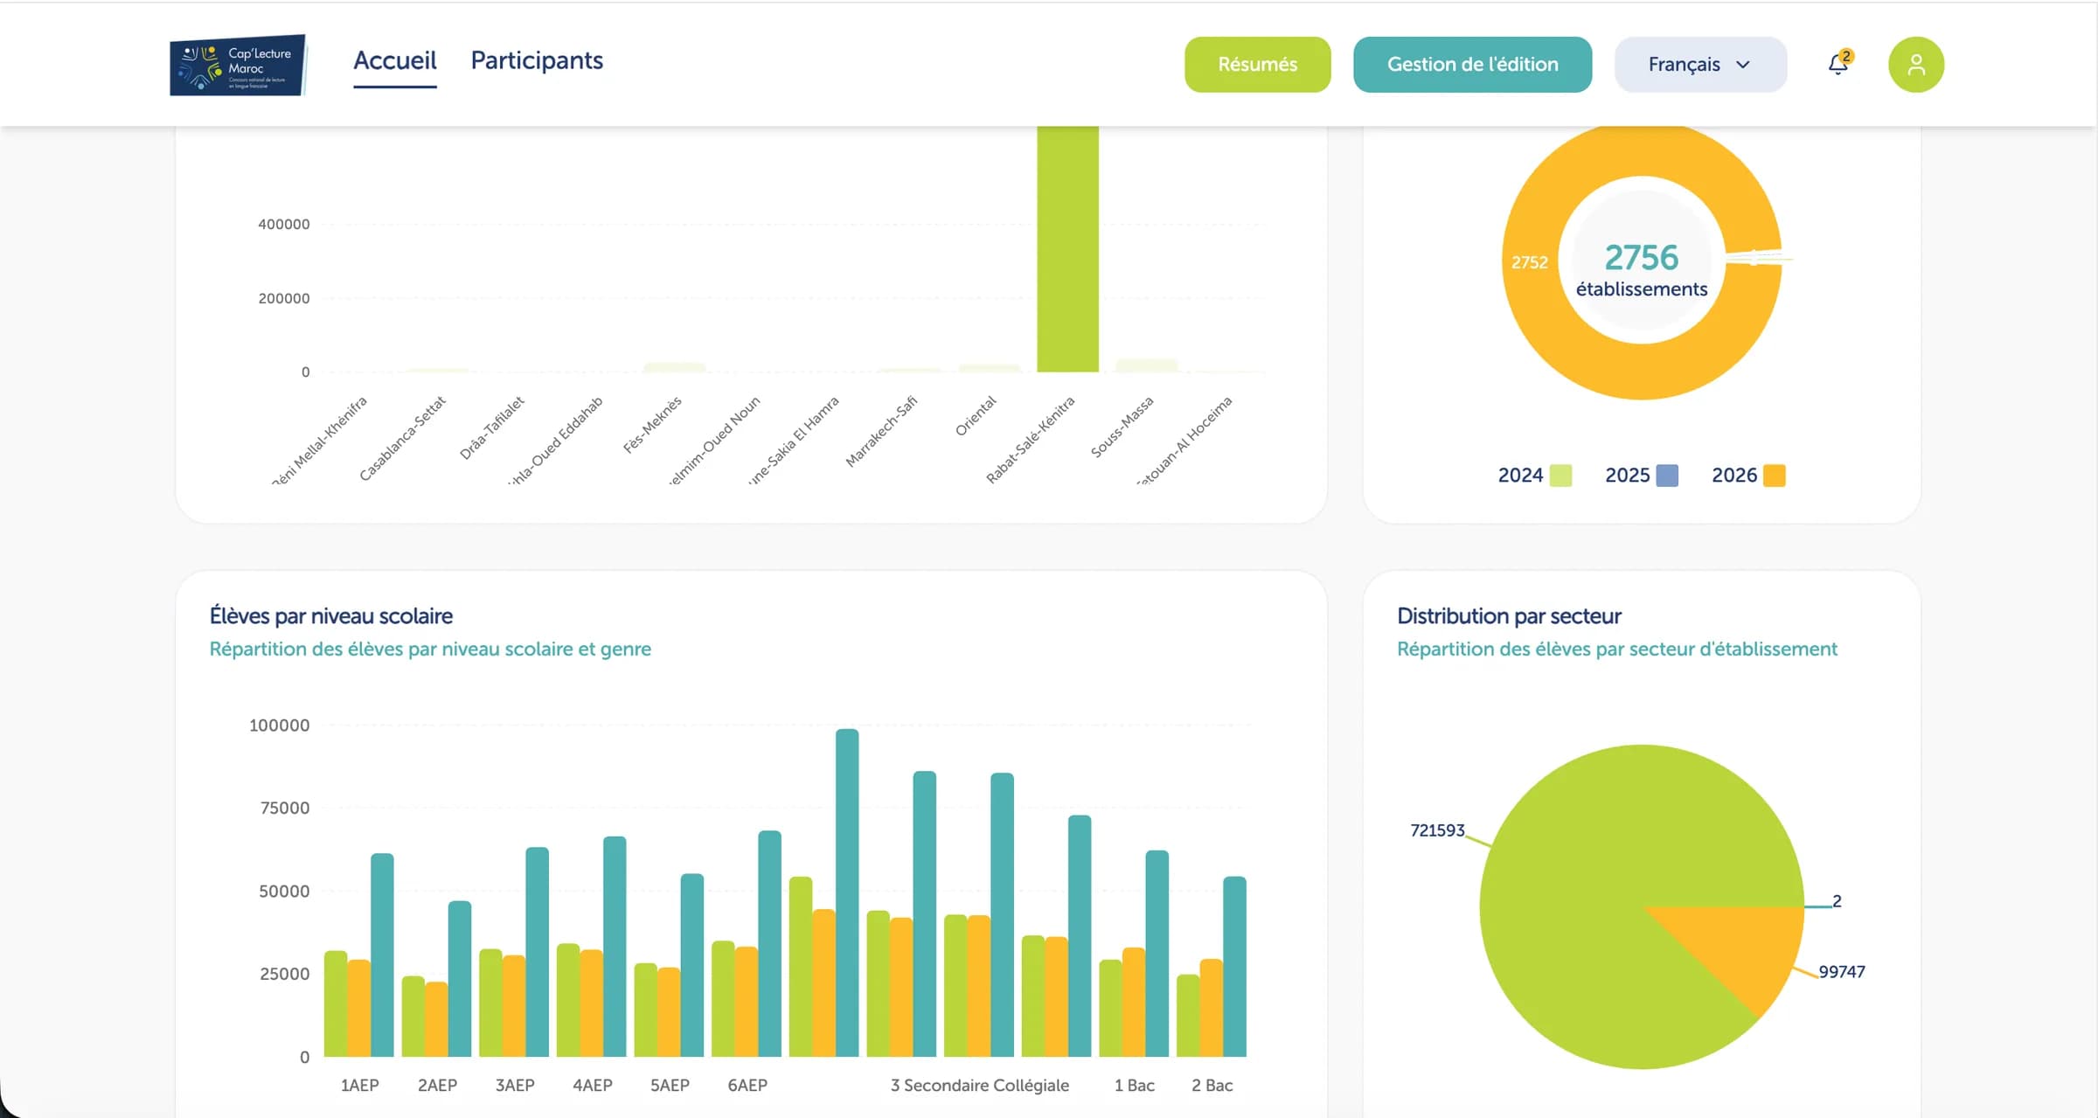Click the 4AEP axis label

[592, 1086]
